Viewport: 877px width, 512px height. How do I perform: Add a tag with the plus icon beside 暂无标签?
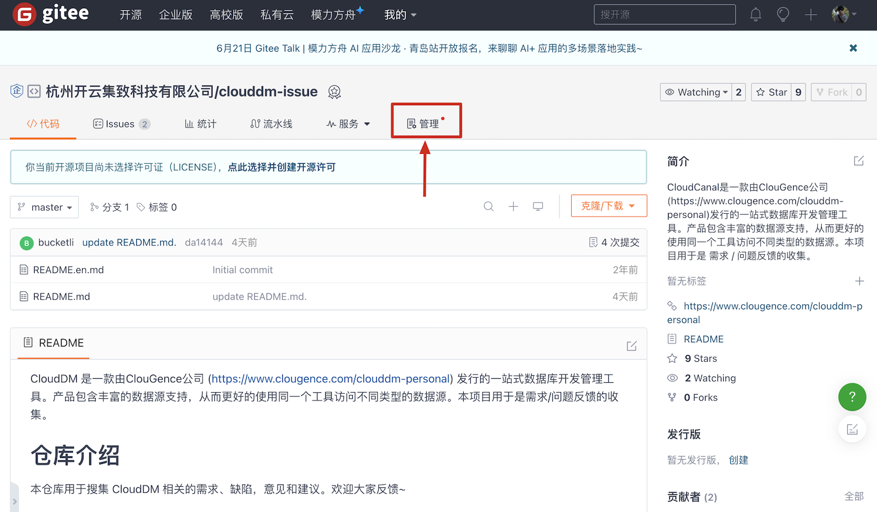click(x=859, y=281)
